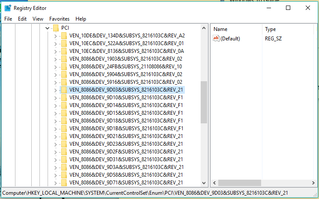319x199 pixels.
Task: Collapse the PCI tree node
Action: pyautogui.click(x=47, y=28)
